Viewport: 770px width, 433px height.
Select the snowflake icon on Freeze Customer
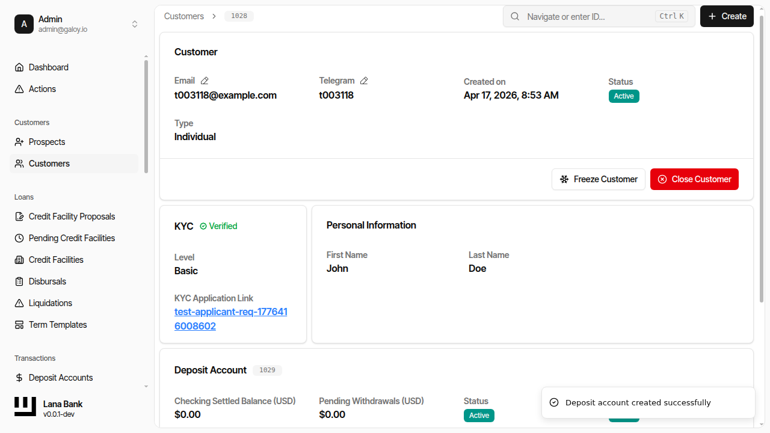564,179
